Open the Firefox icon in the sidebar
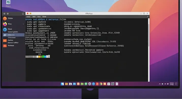Image resolution: width=182 pixels, height=99 pixels. [5, 24]
